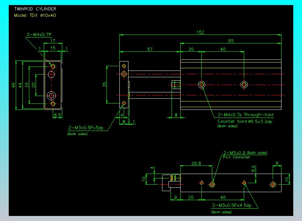Click the "TWINROD CYLINDER" title text
Viewport: 302px width, 221px height.
(35, 9)
